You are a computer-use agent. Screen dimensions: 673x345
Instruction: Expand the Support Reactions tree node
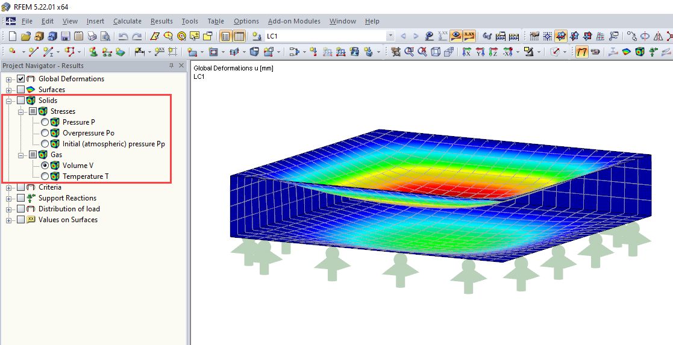[x=8, y=198]
